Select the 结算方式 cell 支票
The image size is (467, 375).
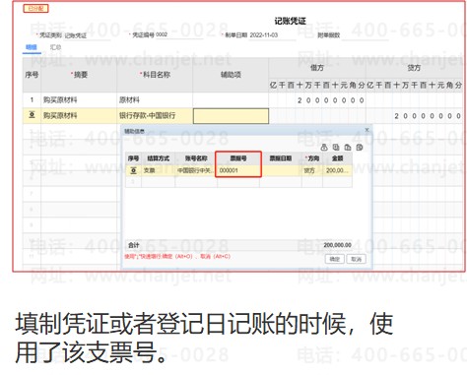click(x=158, y=170)
